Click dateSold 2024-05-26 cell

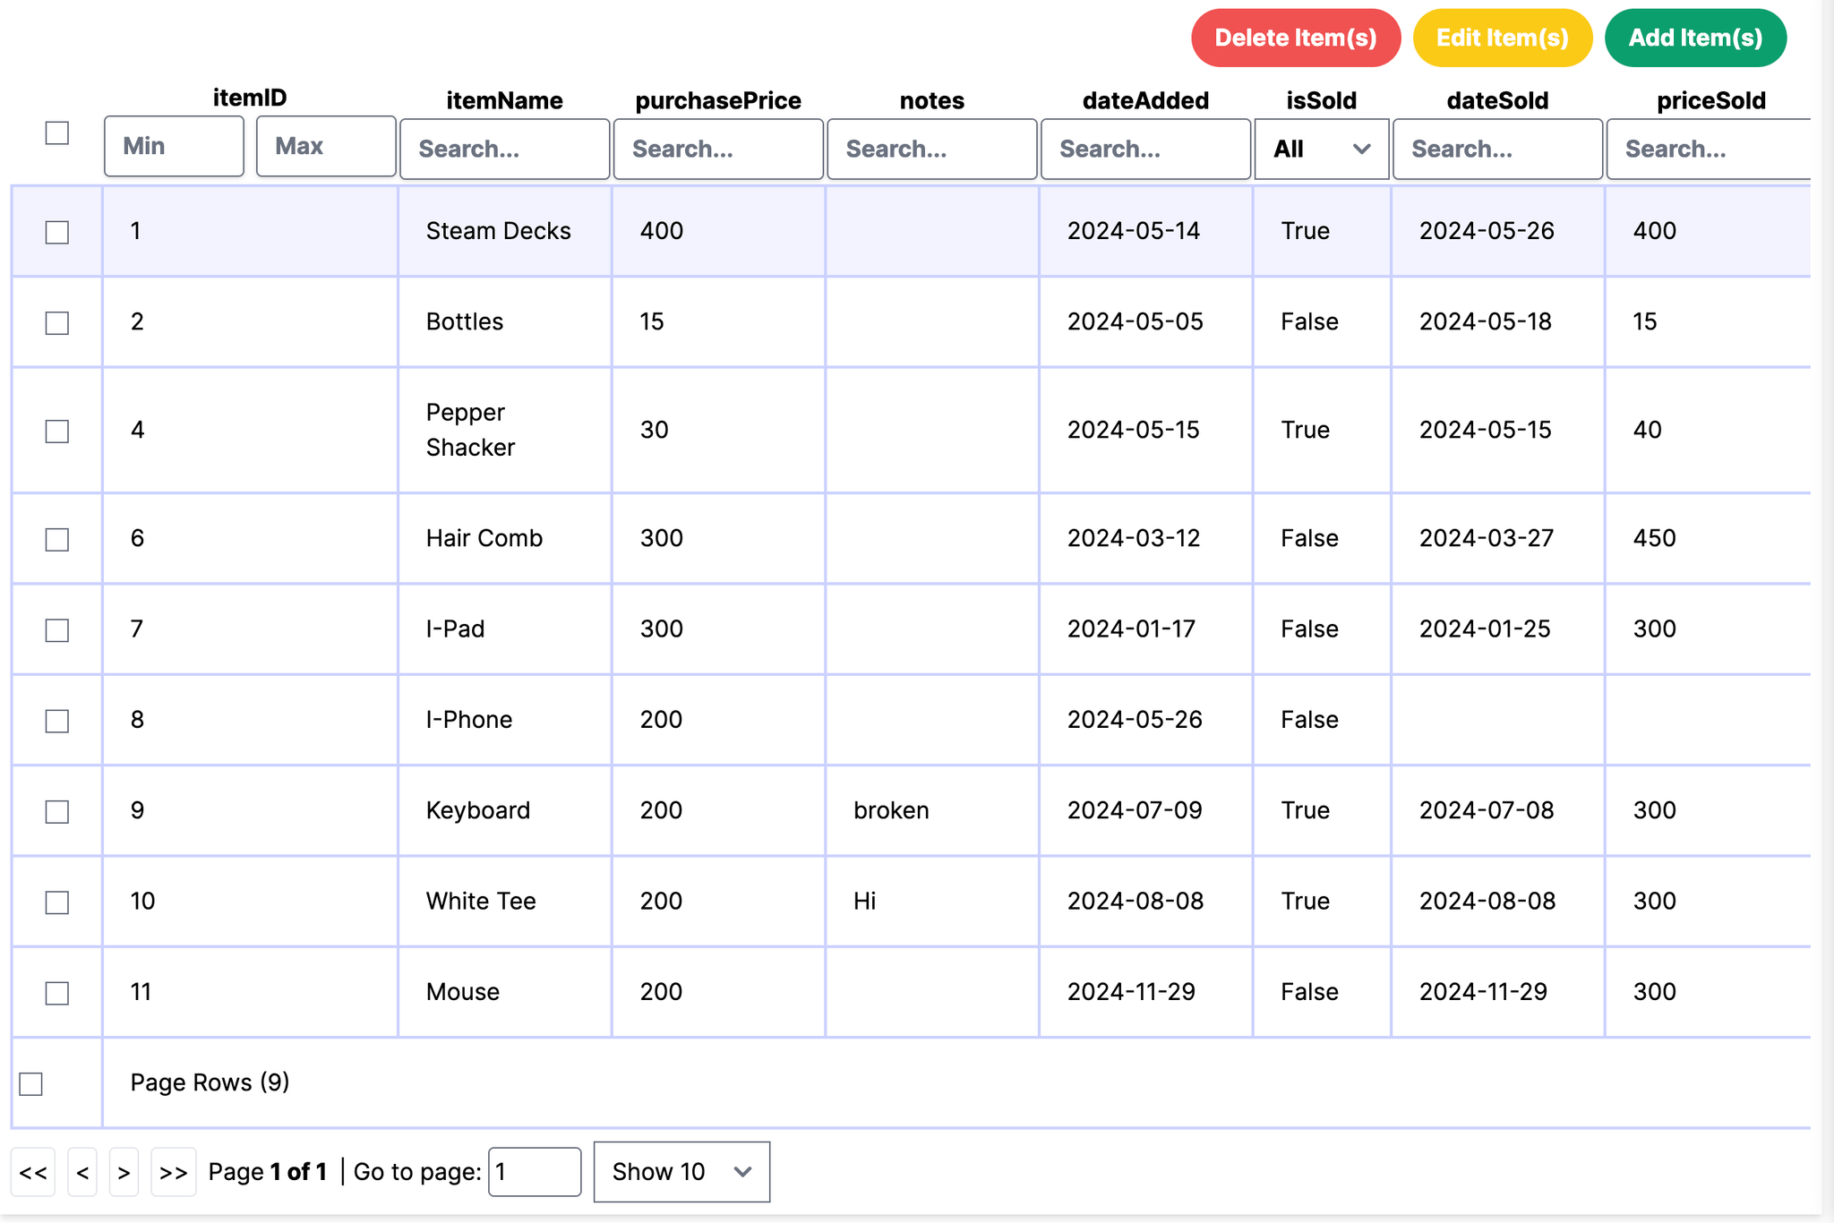tap(1497, 231)
